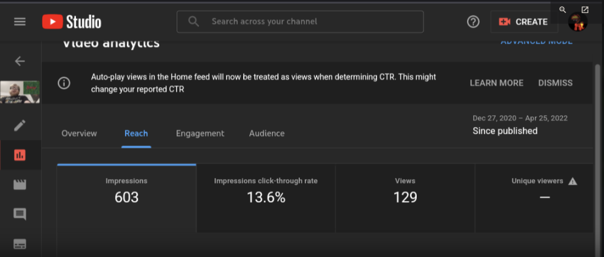Open the account avatar menu
The height and width of the screenshot is (257, 604).
pos(578,23)
